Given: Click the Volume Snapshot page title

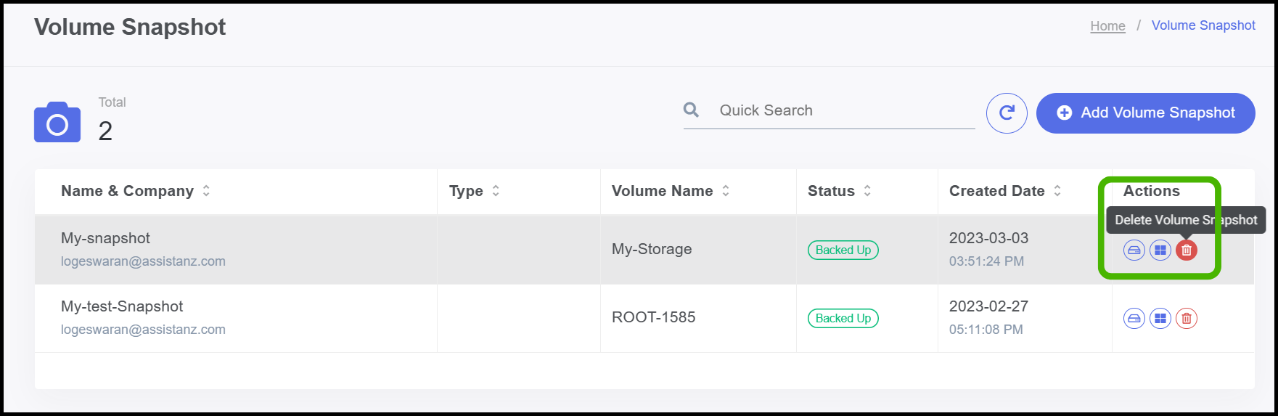Looking at the screenshot, I should [x=130, y=27].
